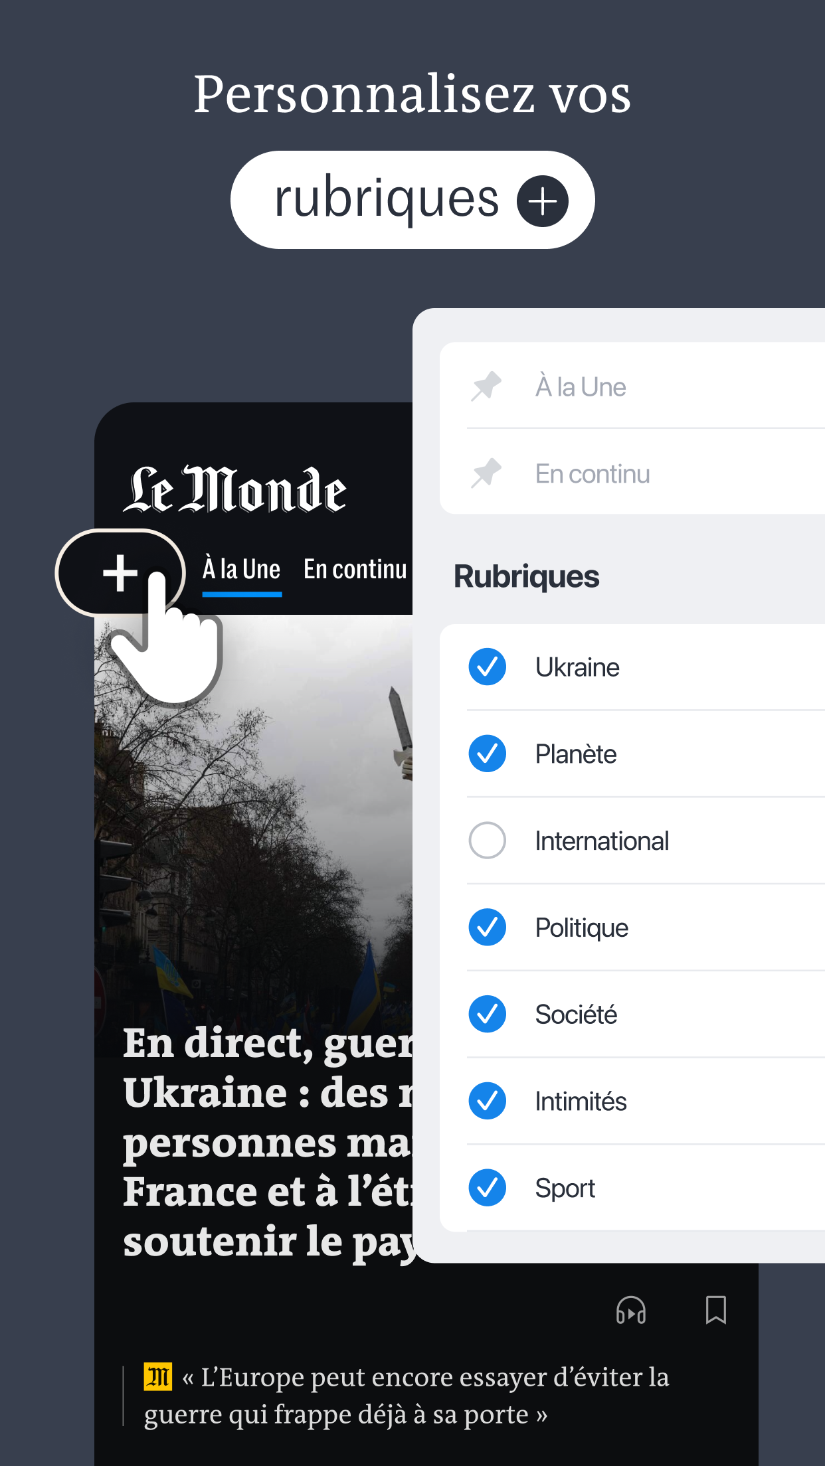Switch to the À la Une tab
825x1466 pixels.
point(242,570)
